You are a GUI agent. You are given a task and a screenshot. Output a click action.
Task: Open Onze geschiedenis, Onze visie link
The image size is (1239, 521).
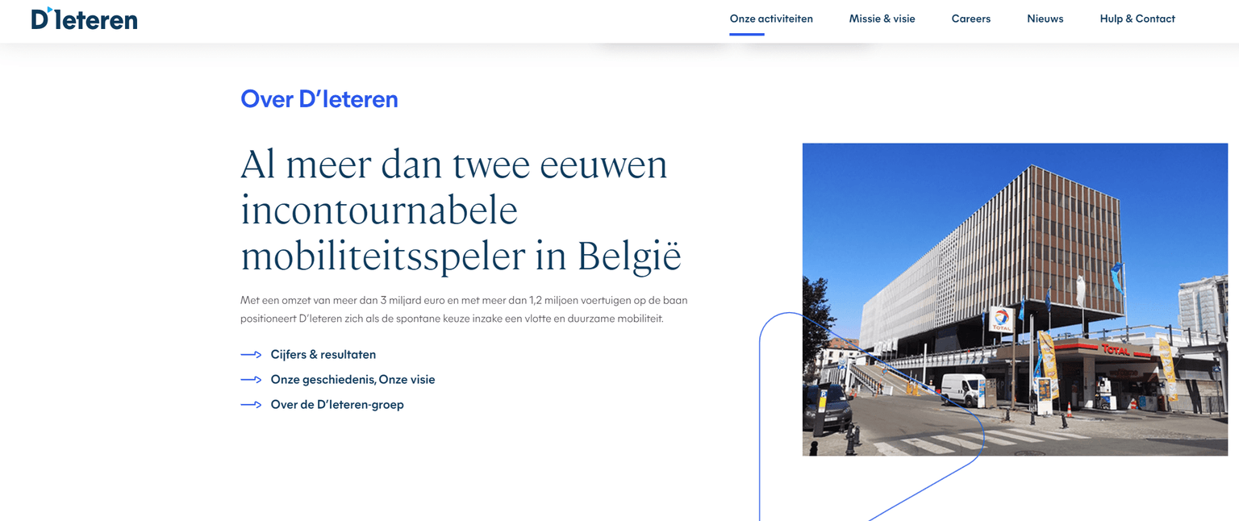[353, 380]
